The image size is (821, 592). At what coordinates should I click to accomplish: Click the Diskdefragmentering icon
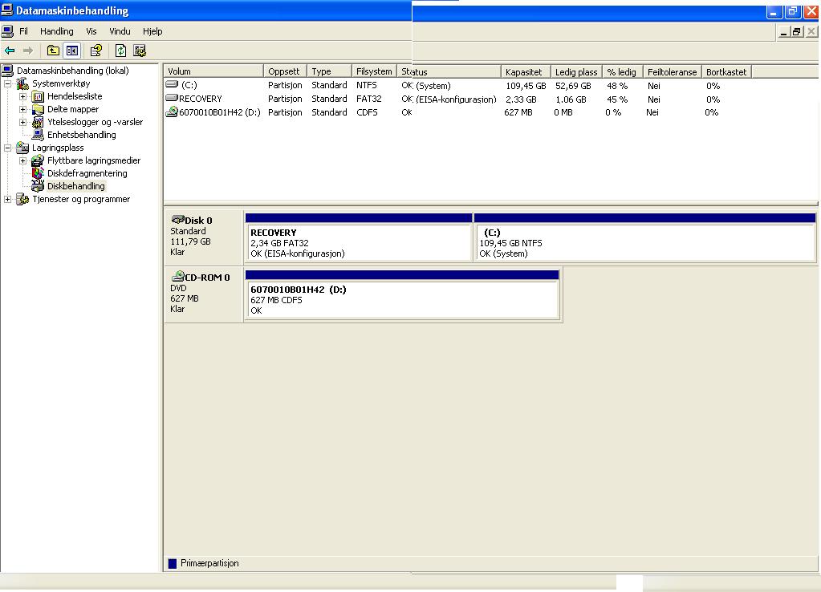pyautogui.click(x=38, y=173)
